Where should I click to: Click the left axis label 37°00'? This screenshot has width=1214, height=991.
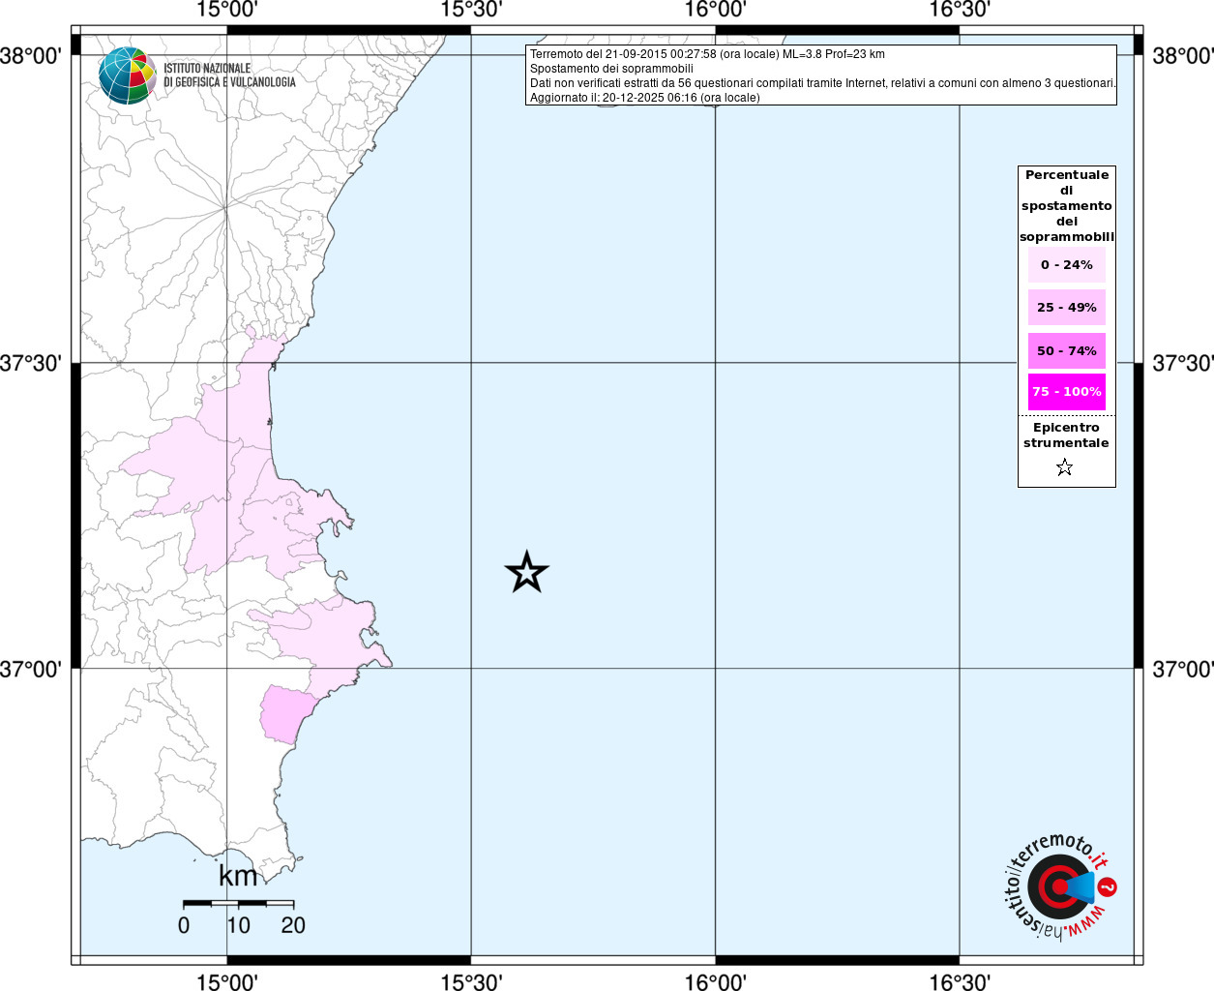click(x=31, y=669)
